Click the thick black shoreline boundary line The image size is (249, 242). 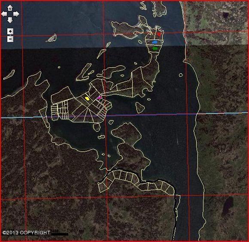pyautogui.click(x=175, y=206)
